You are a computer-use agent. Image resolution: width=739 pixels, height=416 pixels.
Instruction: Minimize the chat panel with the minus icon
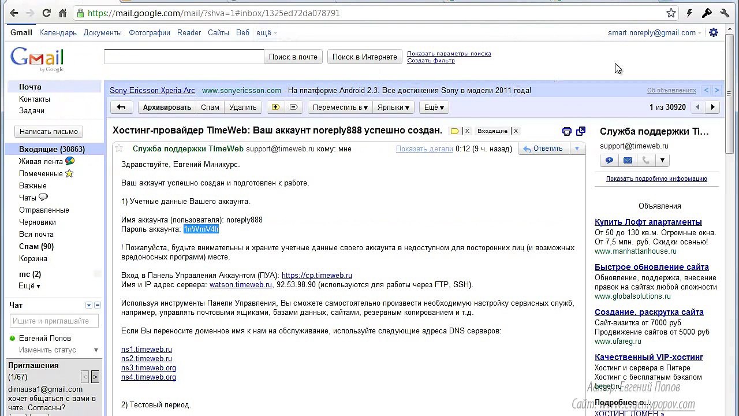pos(98,305)
